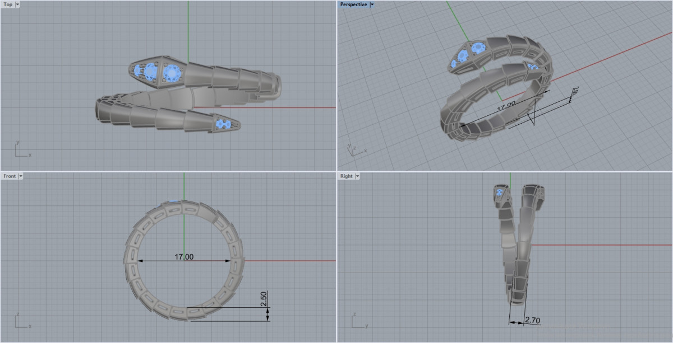
Task: Activate the Top viewport title label
Action: click(x=8, y=4)
